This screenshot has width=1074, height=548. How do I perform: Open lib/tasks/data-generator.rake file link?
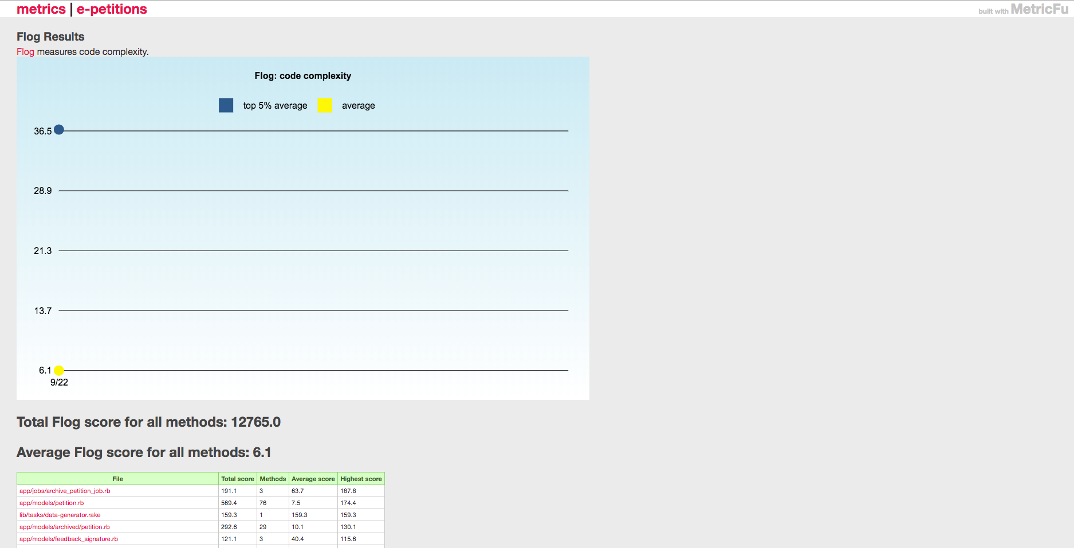(x=60, y=515)
